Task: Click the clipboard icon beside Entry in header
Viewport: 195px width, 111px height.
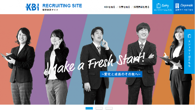Action: coord(158,6)
